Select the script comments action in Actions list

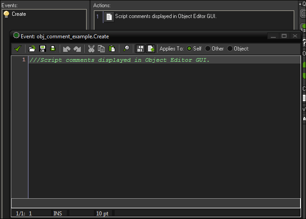166,16
